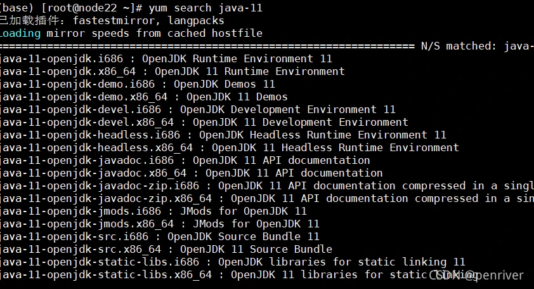Select java-11-openjdk-demo.i686 package text
The height and width of the screenshot is (289, 534).
[x=77, y=84]
